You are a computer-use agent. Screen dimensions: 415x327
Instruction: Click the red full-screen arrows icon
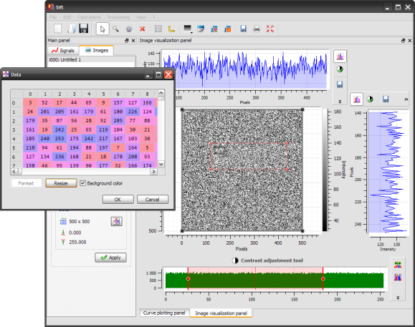pyautogui.click(x=270, y=29)
